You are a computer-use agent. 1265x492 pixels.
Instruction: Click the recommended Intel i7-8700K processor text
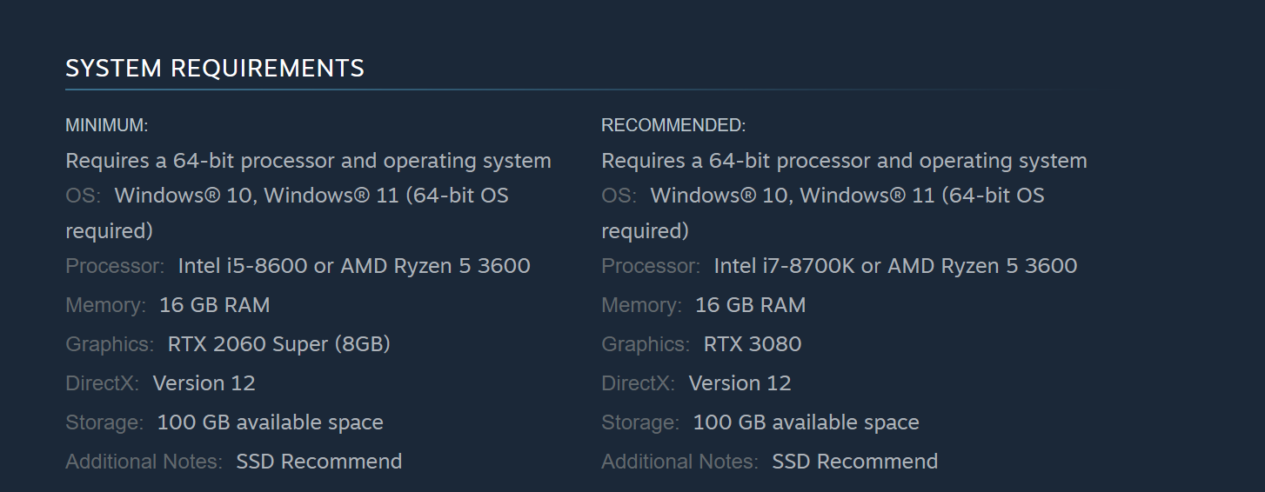coord(784,266)
